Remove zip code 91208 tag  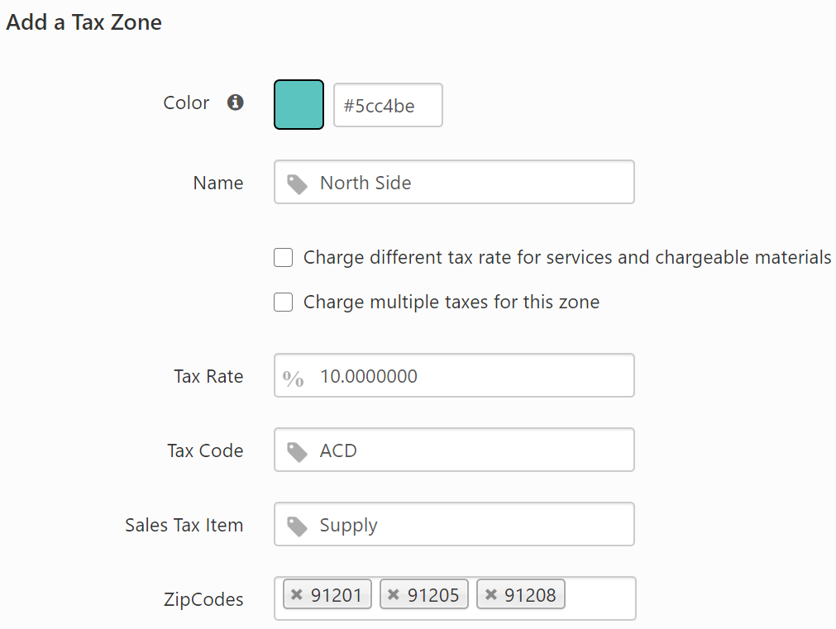coord(491,595)
